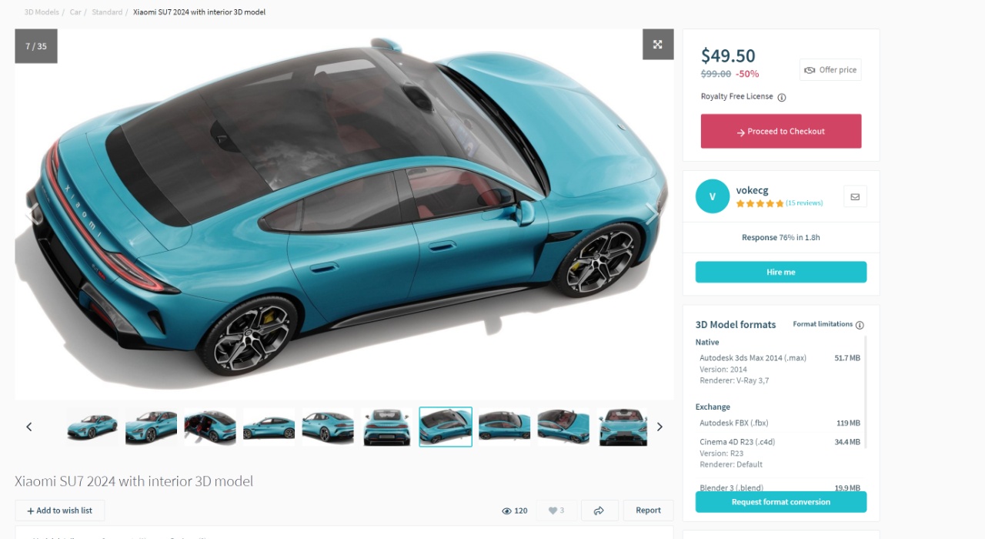Click the Format limitations info icon
The width and height of the screenshot is (985, 539).
click(x=860, y=325)
